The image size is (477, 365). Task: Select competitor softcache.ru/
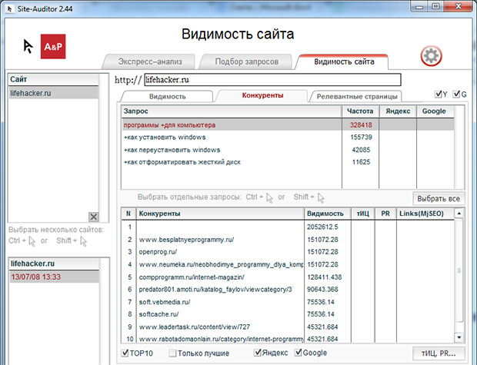(288, 314)
